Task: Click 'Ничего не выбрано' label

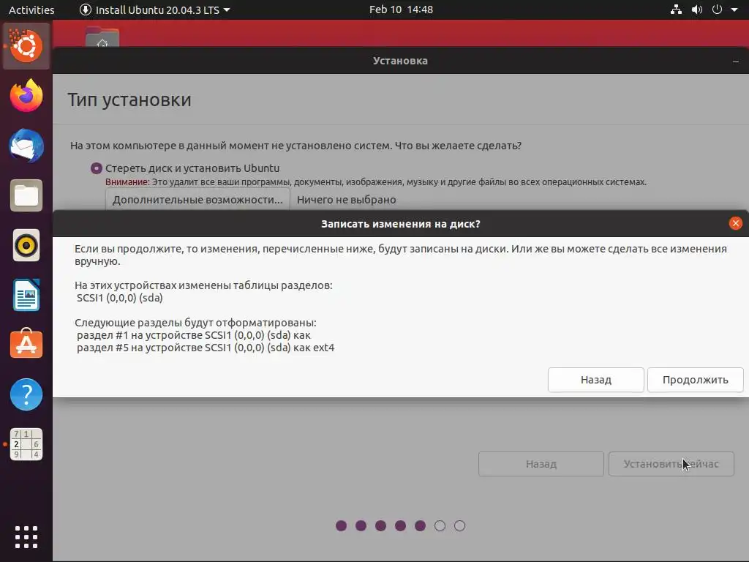Action: coord(346,200)
